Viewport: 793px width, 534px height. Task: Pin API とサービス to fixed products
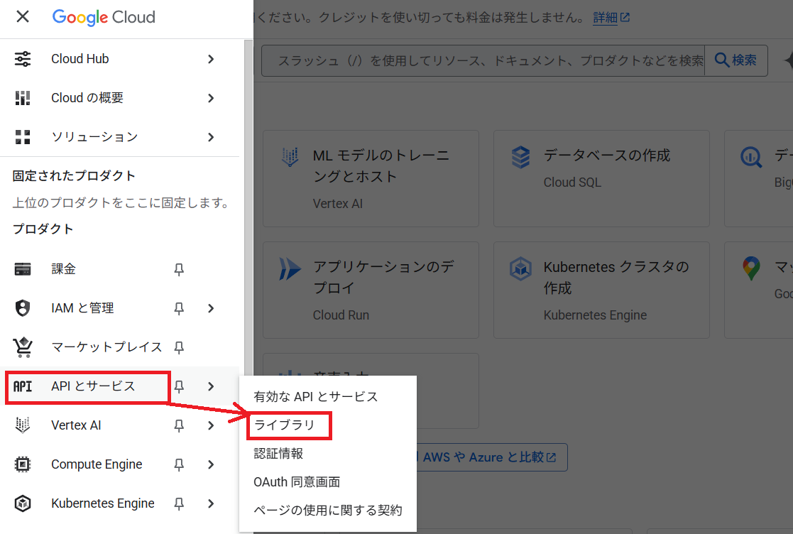[178, 386]
